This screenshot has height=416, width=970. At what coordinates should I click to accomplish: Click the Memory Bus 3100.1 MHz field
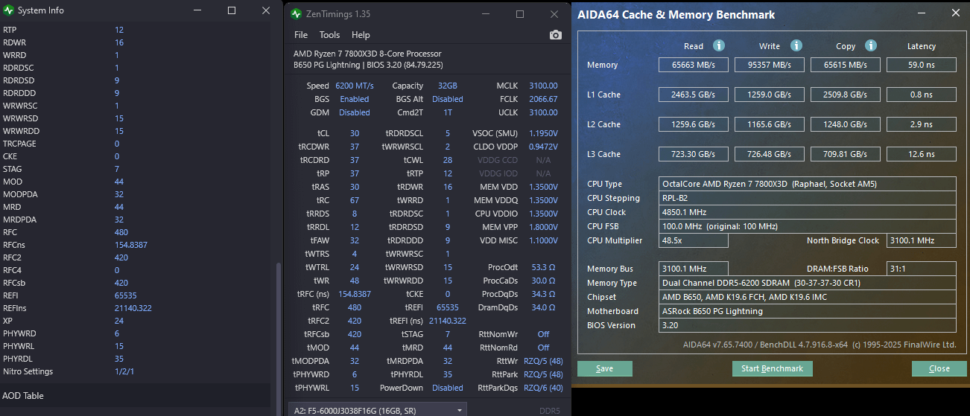point(694,269)
